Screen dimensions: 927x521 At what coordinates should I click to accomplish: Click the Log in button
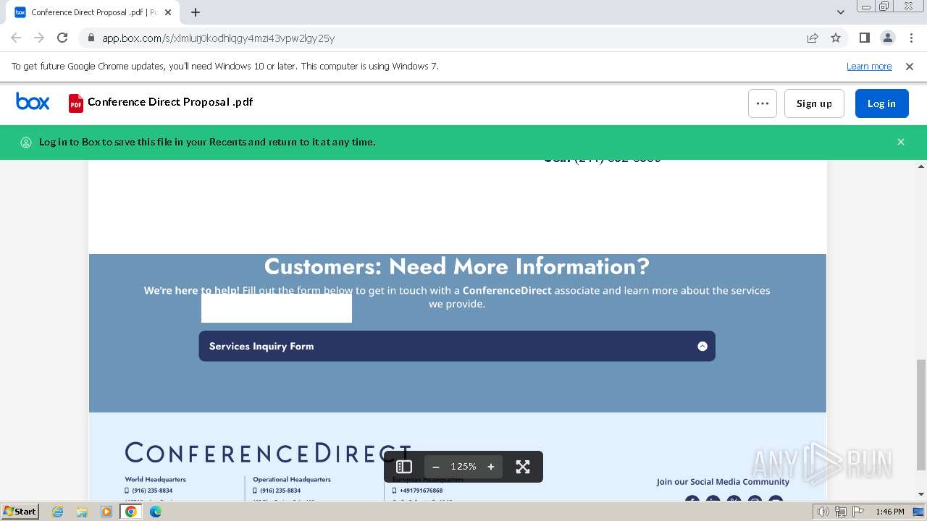[881, 103]
